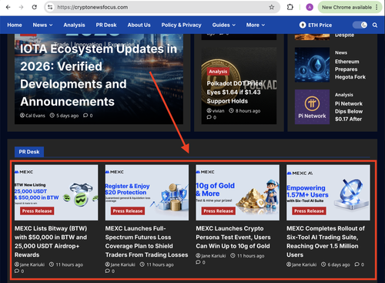
Task: Open the About Us menu item
Action: coord(139,25)
